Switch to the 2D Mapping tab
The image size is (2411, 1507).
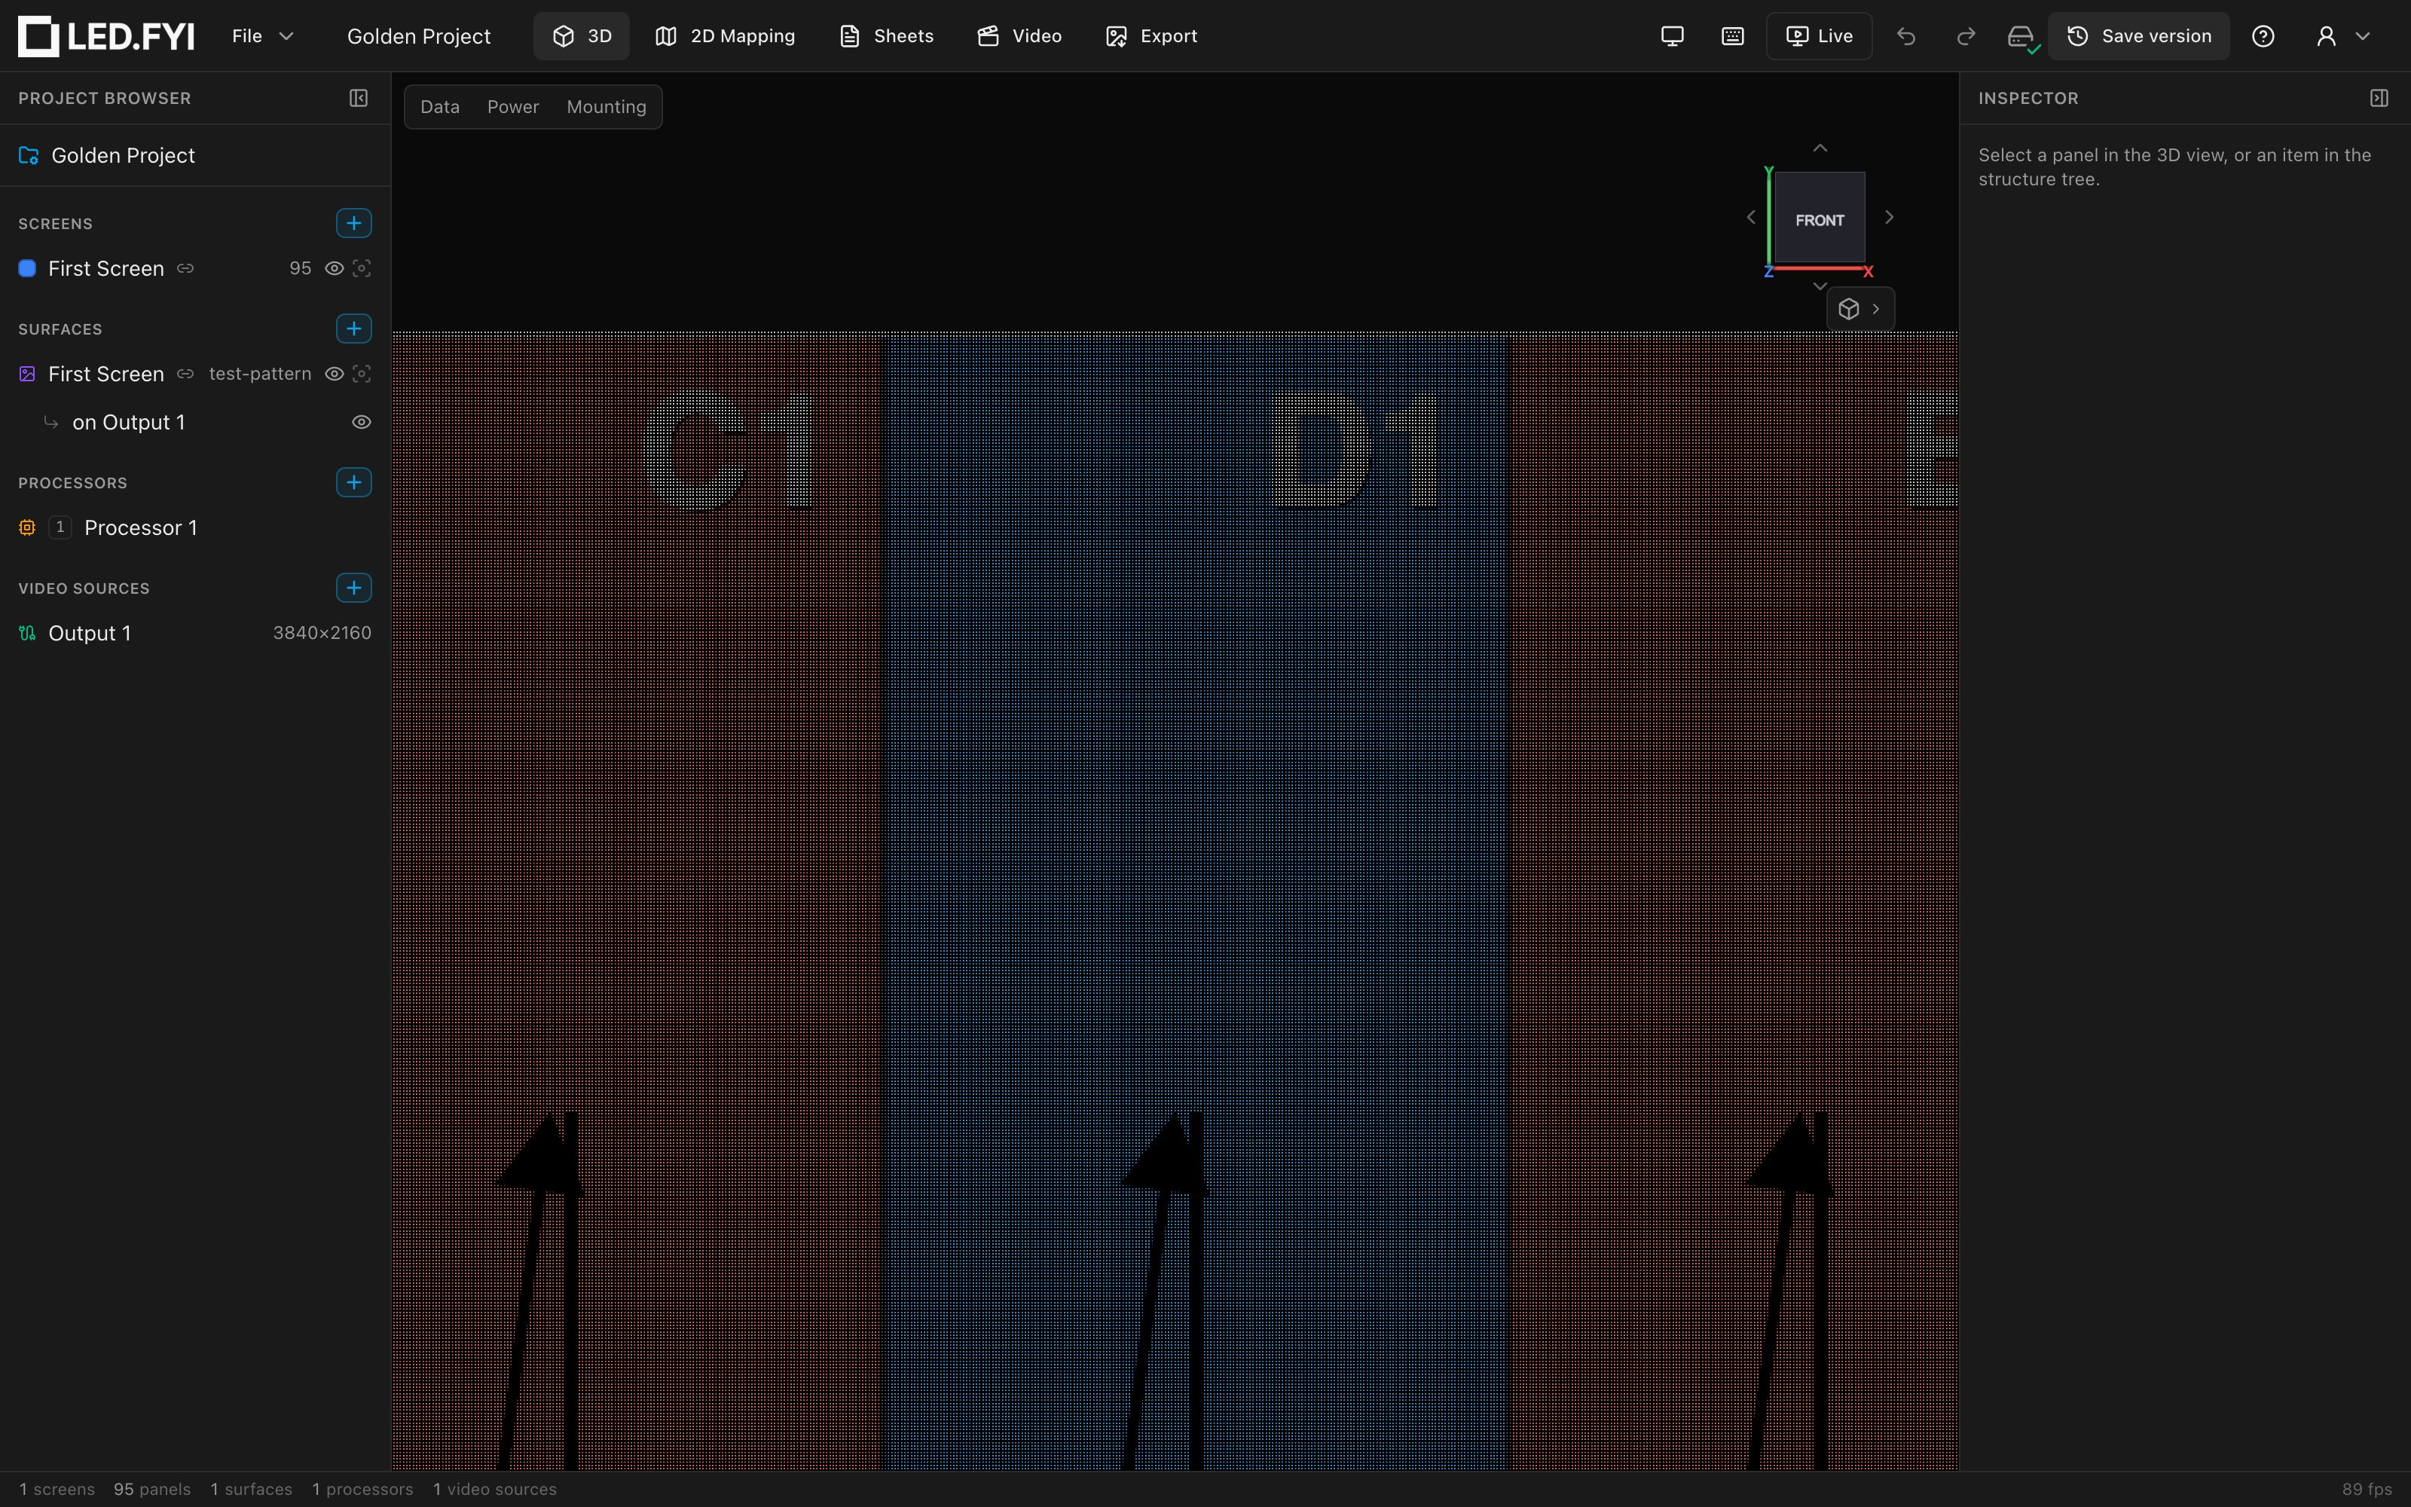click(724, 36)
